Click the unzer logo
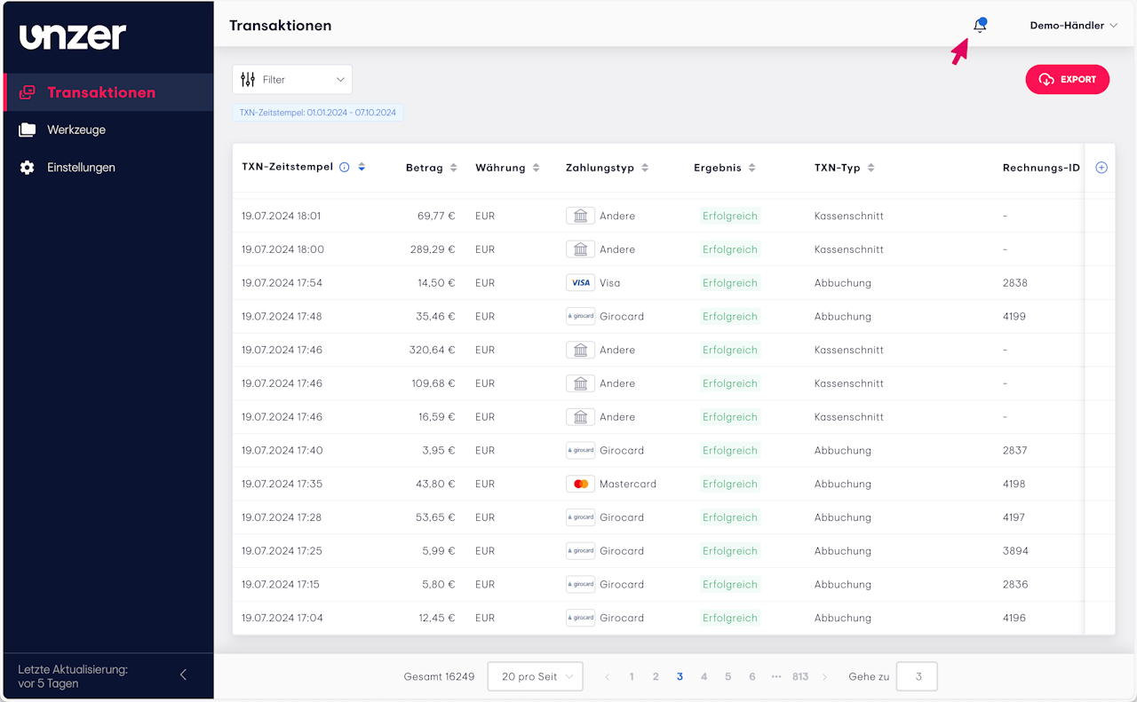Image resolution: width=1137 pixels, height=702 pixels. pyautogui.click(x=73, y=36)
